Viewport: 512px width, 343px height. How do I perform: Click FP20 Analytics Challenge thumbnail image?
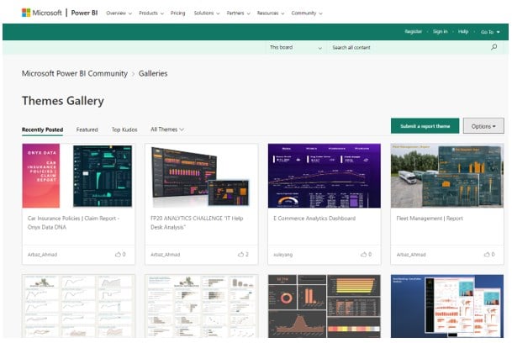[202, 176]
